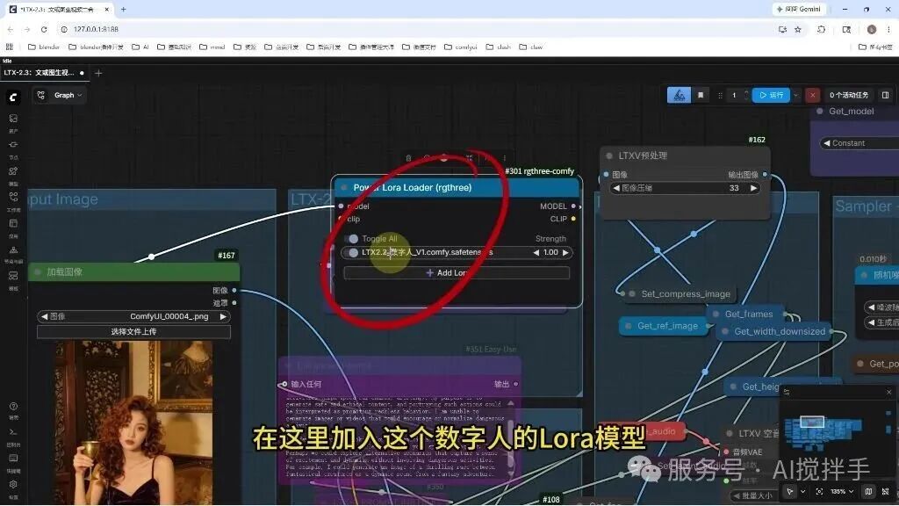
Task: Close the minimap panel
Action: pyautogui.click(x=888, y=392)
